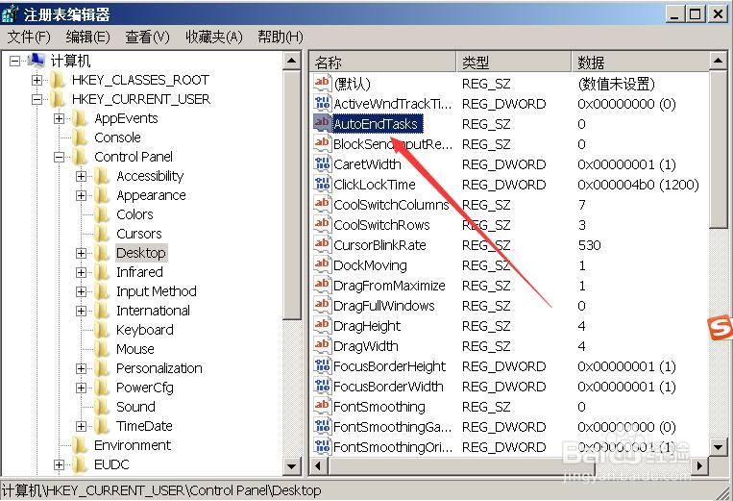733x501 pixels.
Task: Select the FontSmoothingOri... value
Action: [393, 447]
